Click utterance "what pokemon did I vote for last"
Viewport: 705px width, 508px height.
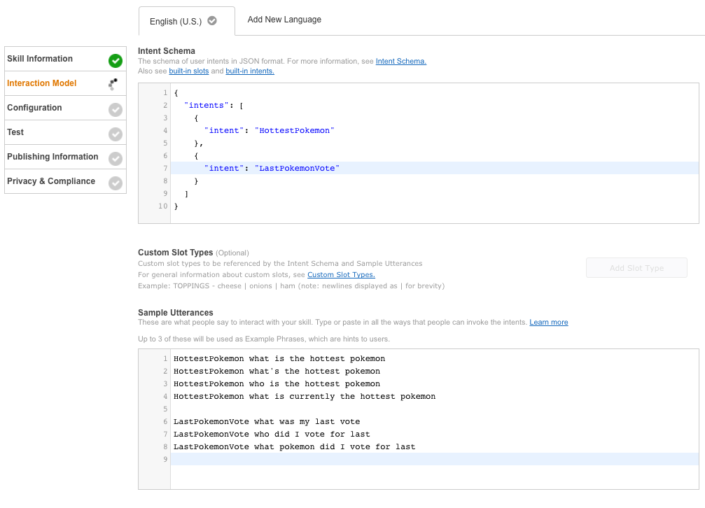(335, 447)
